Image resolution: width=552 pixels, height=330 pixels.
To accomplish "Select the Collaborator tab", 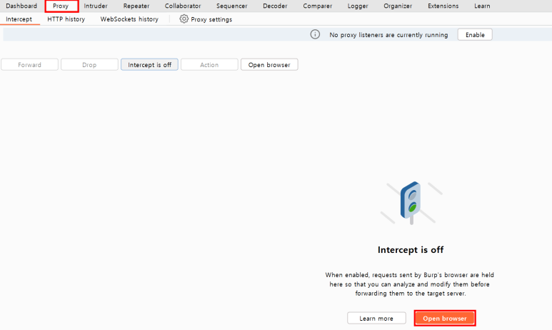I will [x=183, y=6].
